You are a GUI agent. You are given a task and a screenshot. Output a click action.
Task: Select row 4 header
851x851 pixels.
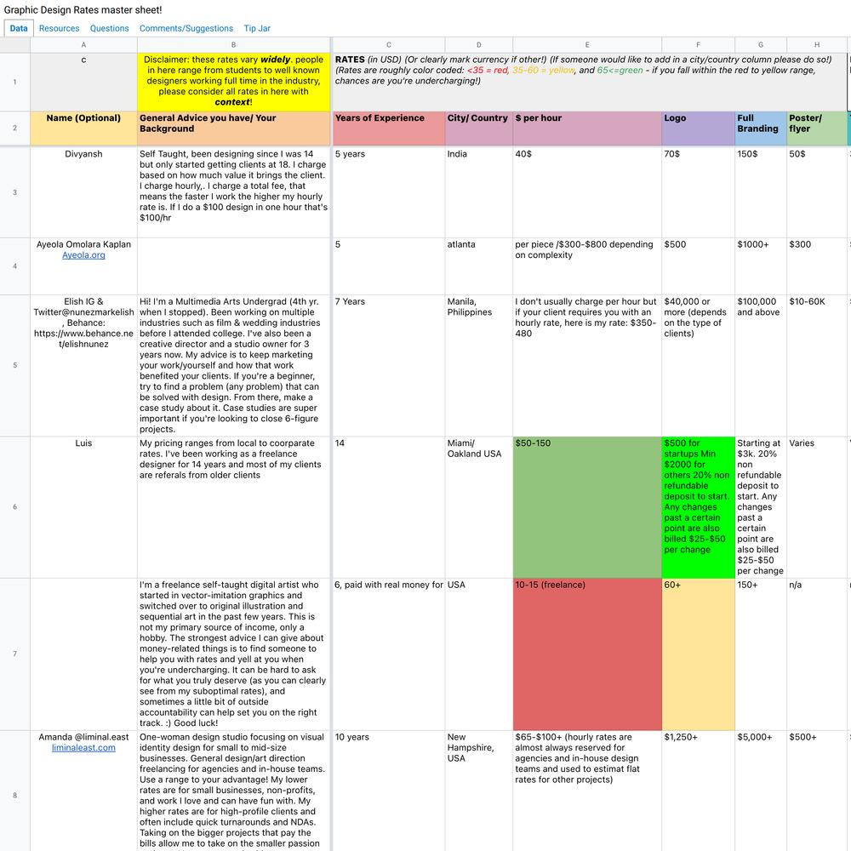click(x=15, y=266)
